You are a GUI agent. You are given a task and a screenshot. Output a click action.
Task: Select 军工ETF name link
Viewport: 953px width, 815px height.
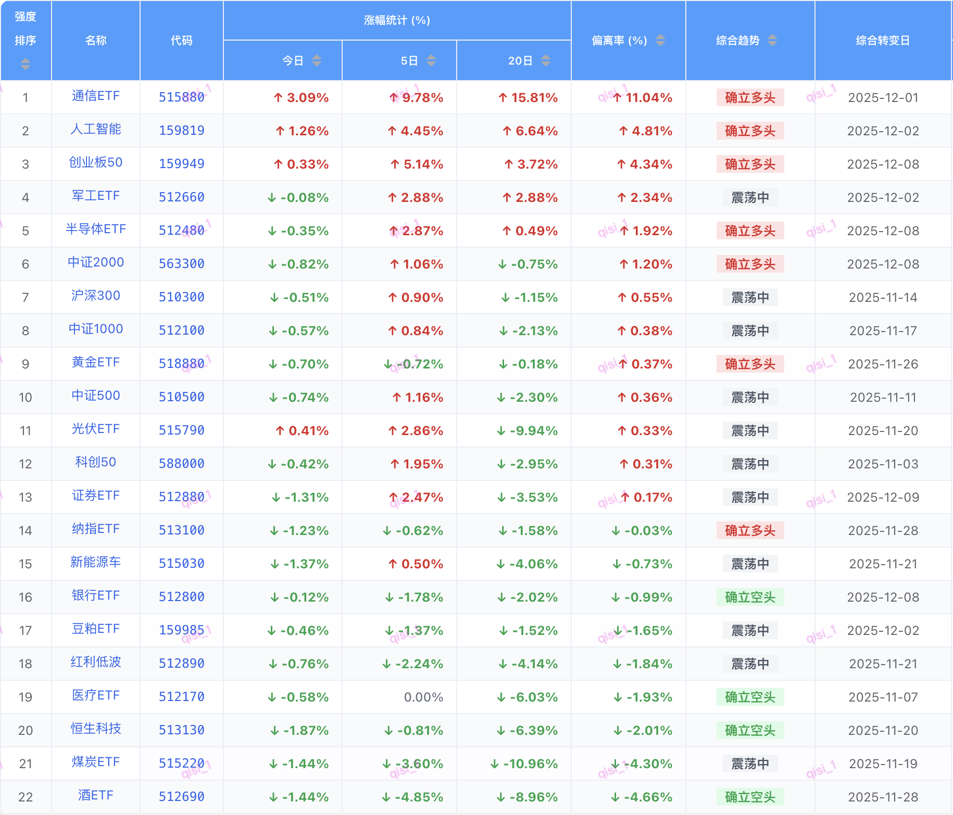(96, 196)
